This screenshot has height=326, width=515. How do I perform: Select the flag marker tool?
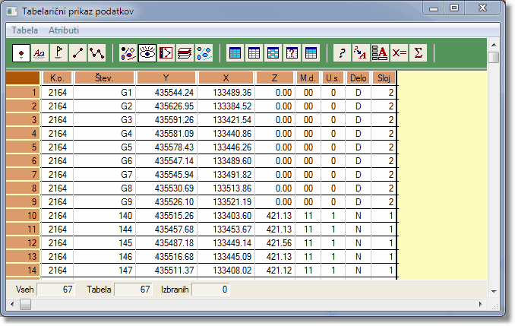coord(58,53)
